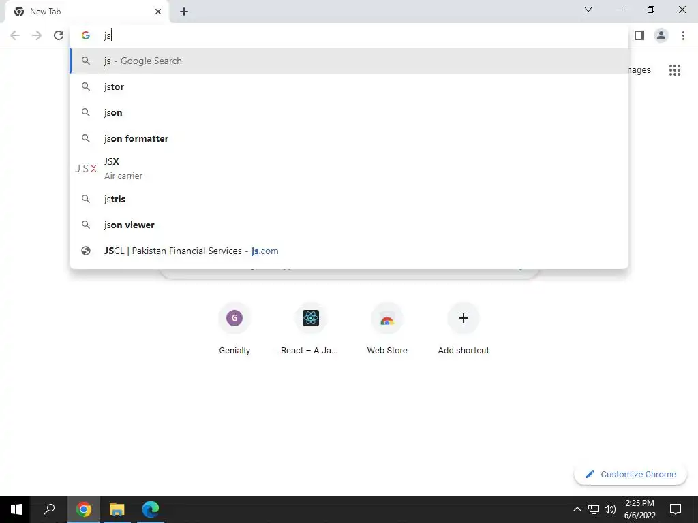698x523 pixels.
Task: Open a new tab with the plus button
Action: pyautogui.click(x=184, y=12)
